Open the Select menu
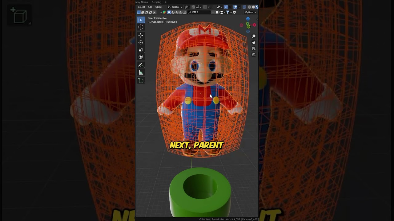 coord(141,7)
